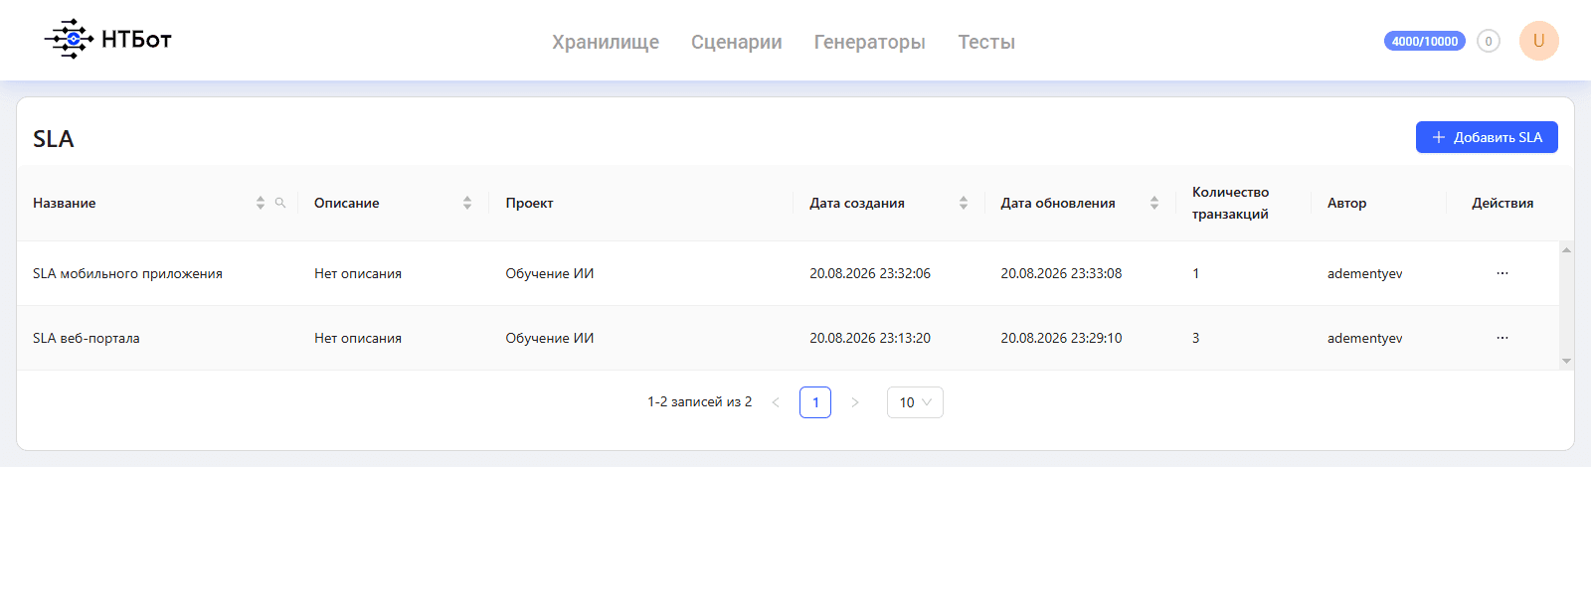Open the Сценарии menu
1591x616 pixels.
pos(737,42)
